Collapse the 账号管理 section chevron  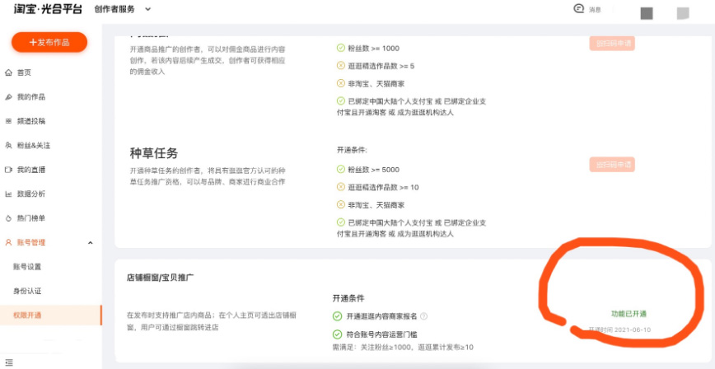point(90,243)
